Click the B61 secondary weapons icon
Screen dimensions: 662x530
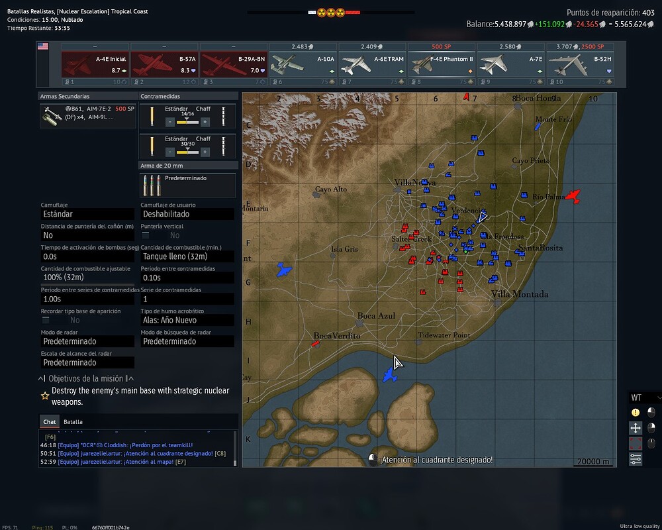click(50, 117)
